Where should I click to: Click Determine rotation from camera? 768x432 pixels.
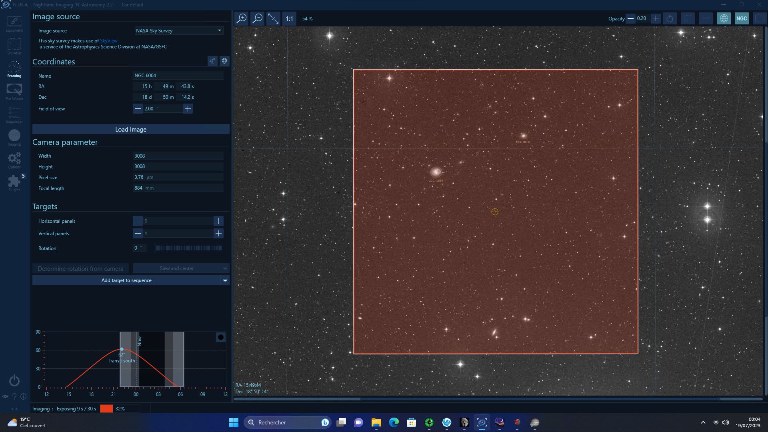tap(80, 268)
